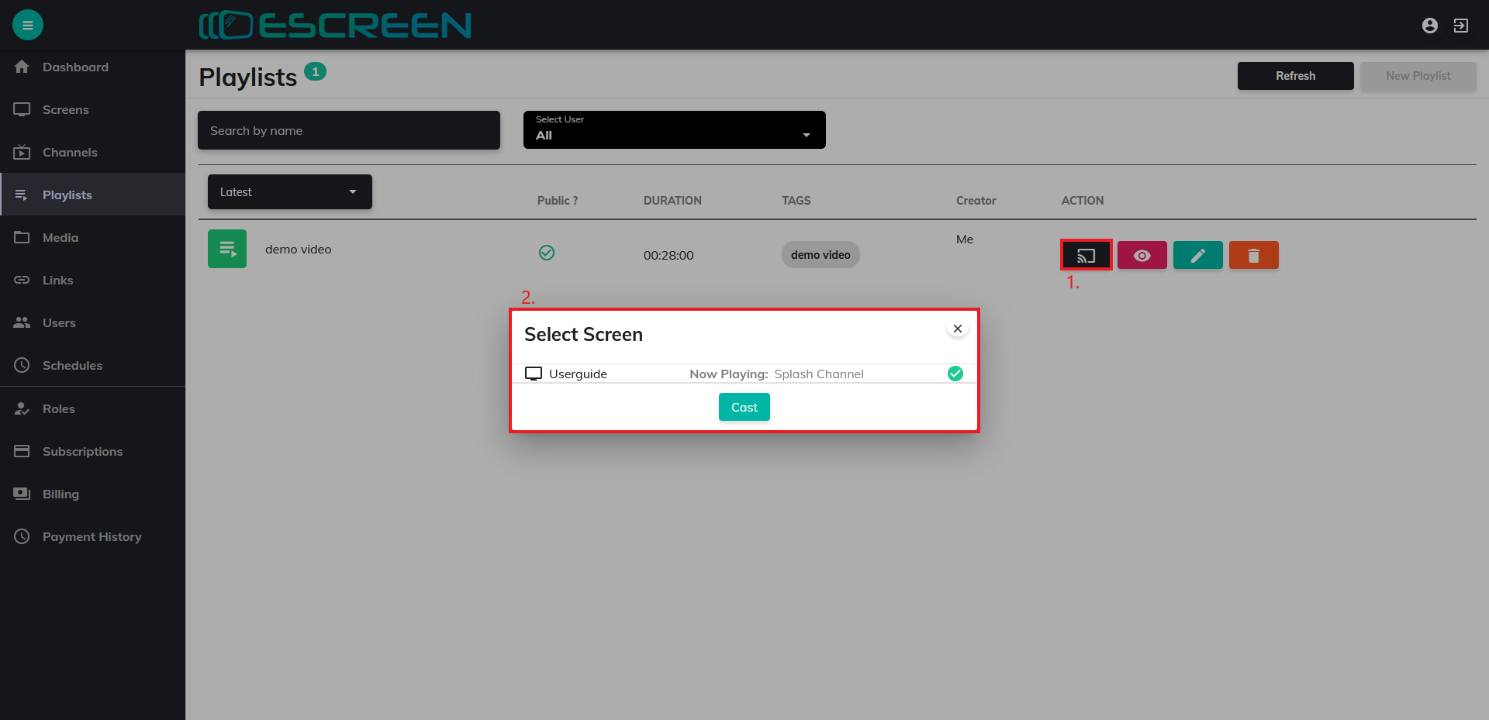This screenshot has width=1489, height=720.
Task: Click the Refresh button
Action: coord(1295,76)
